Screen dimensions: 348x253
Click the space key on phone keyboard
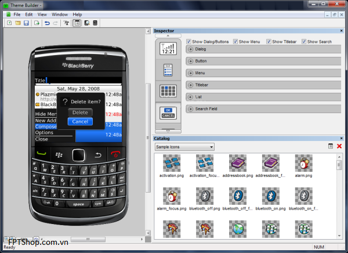tap(78, 204)
